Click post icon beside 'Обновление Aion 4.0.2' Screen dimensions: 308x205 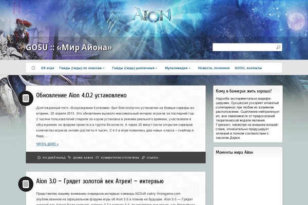coord(26,98)
